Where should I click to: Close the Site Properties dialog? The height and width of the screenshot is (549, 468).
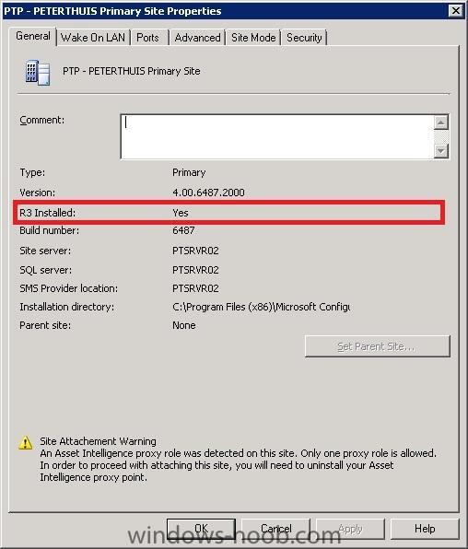(x=456, y=11)
